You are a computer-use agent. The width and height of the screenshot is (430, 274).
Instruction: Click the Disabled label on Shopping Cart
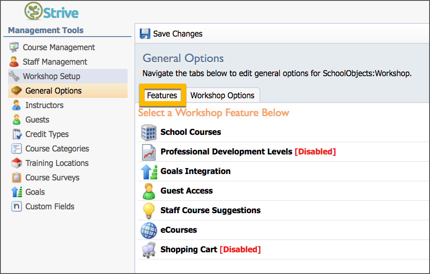pos(240,250)
